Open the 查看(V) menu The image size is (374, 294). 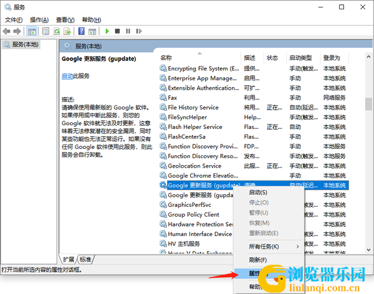click(x=65, y=20)
